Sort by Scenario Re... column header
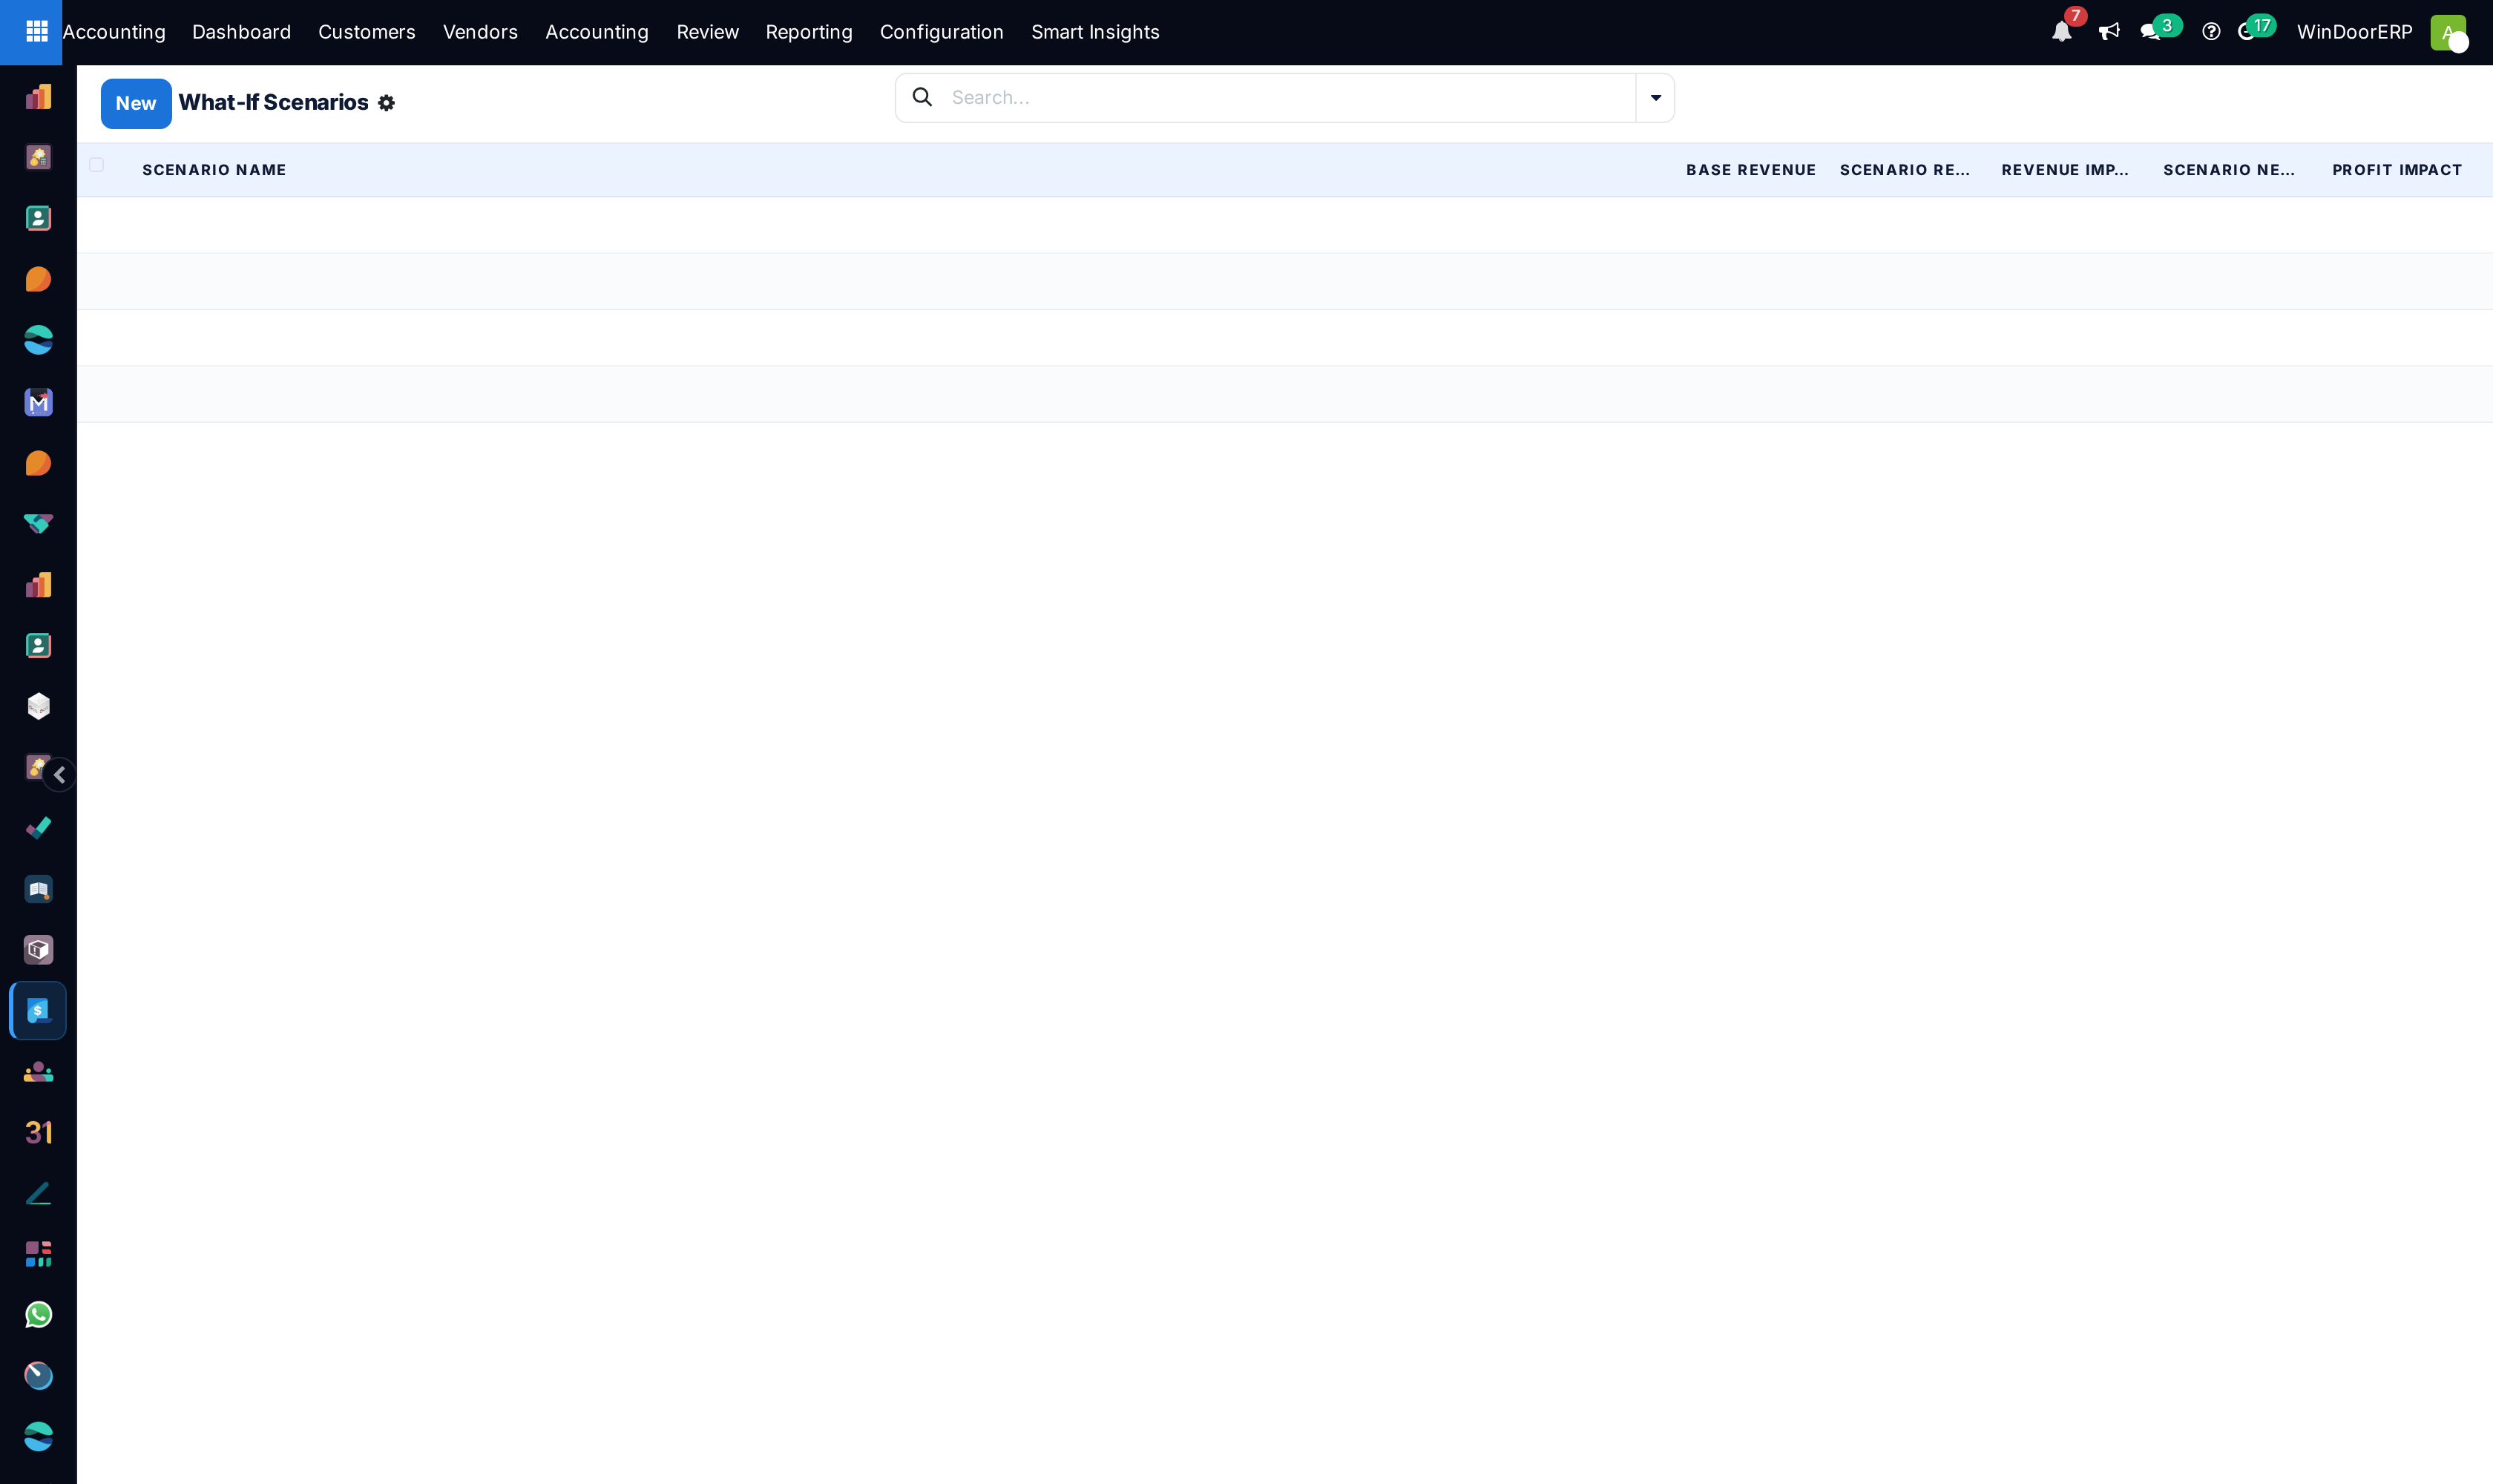This screenshot has height=1484, width=2493. [1904, 170]
